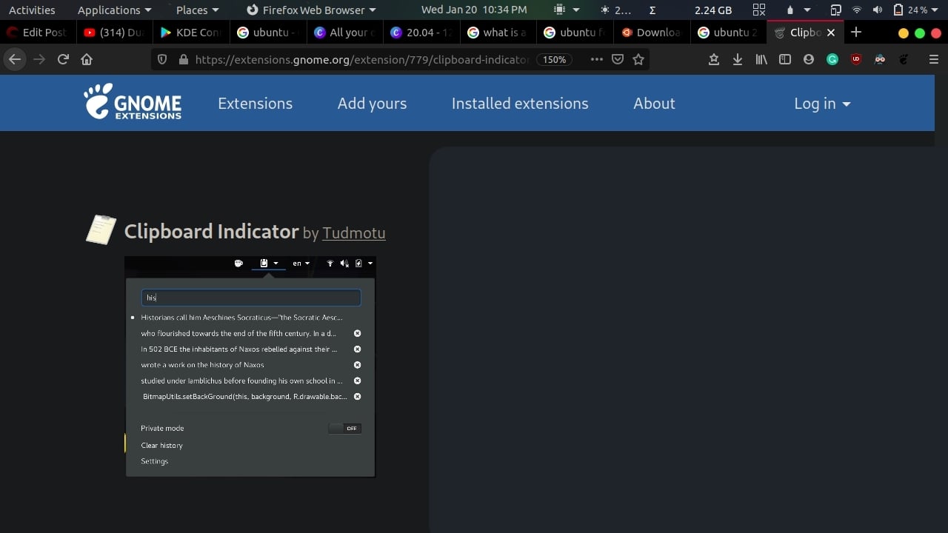
Task: Close the Clipboard Indicator tab
Action: point(831,33)
